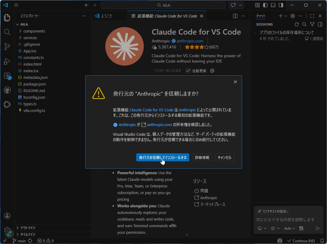The width and height of the screenshot is (327, 244).
Task: Open the Explorer sidebar icon
Action: [7, 18]
